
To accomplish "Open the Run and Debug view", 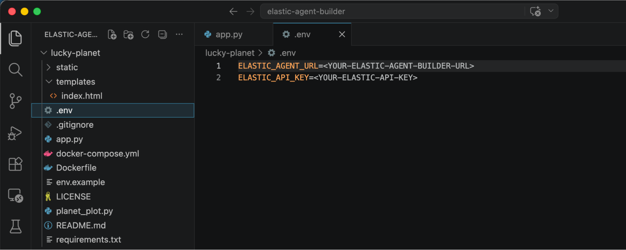I will 15,133.
